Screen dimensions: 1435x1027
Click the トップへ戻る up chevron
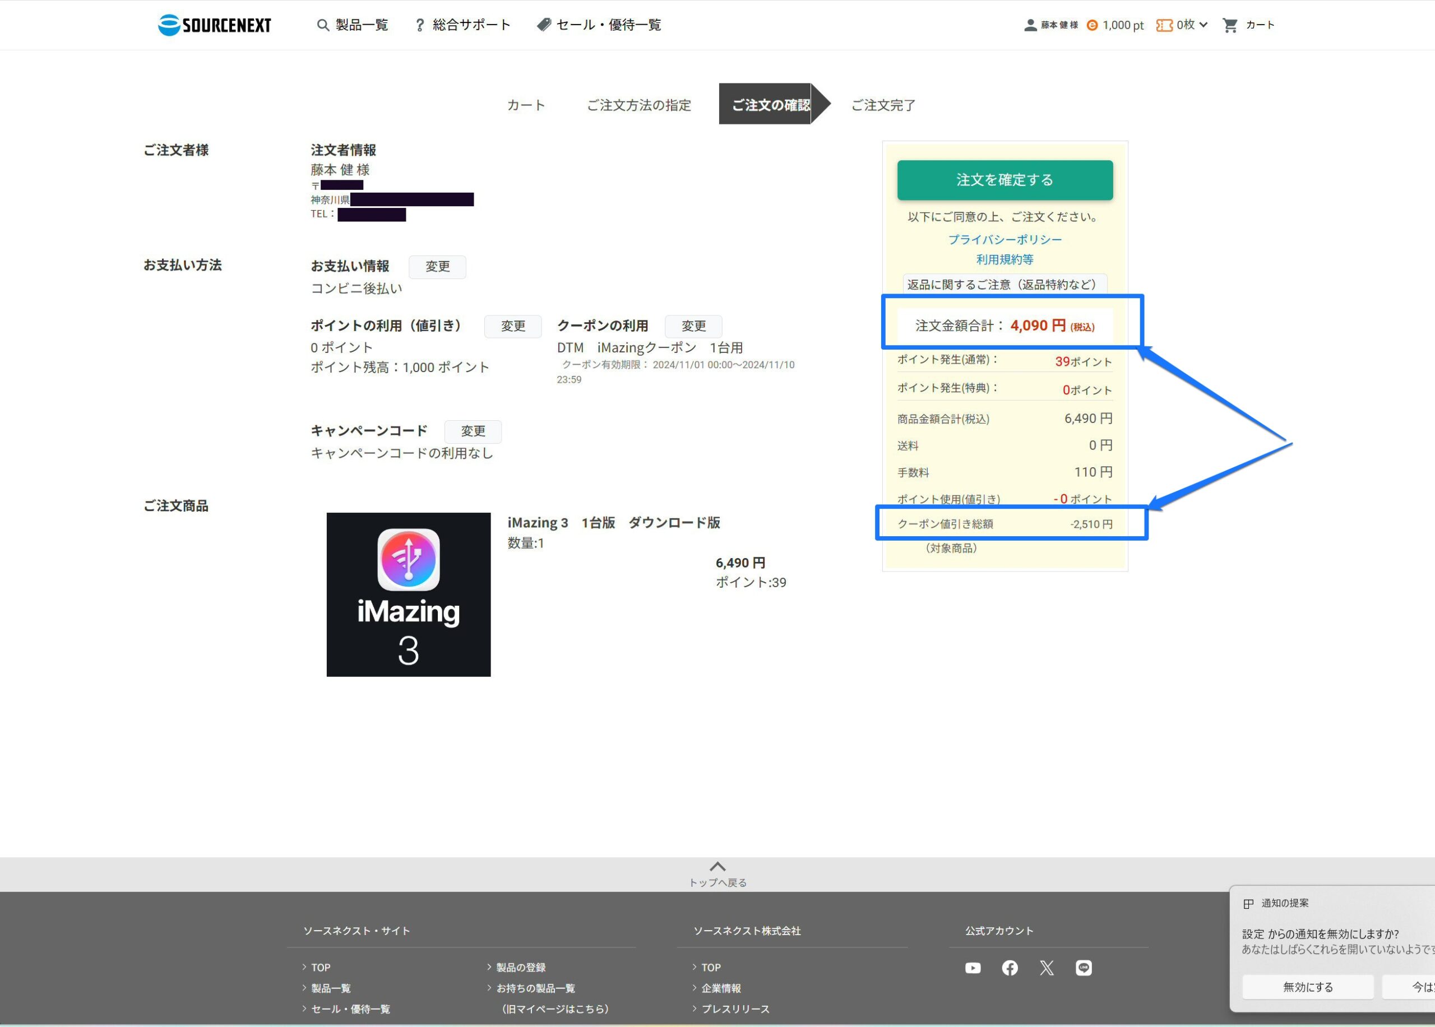point(717,867)
